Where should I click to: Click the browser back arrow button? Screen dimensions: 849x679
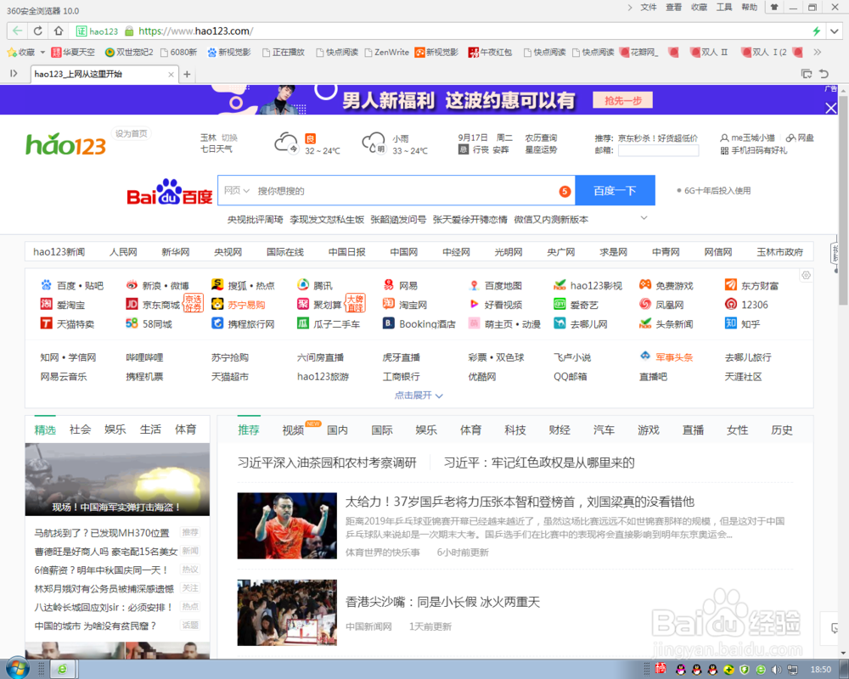17,31
